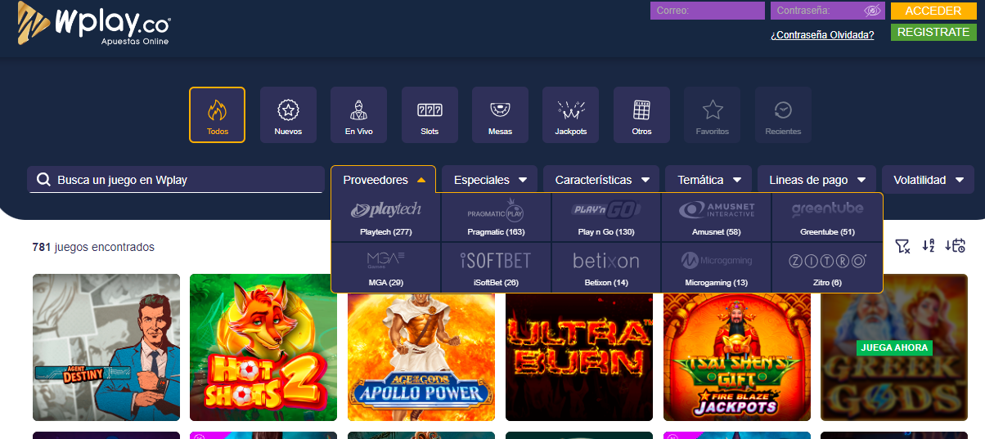Open the Agent Destiny game thumbnail
Viewport: 985px width, 439px height.
pyautogui.click(x=106, y=347)
